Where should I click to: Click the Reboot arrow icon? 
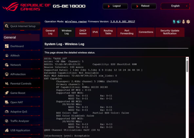[x=137, y=6]
